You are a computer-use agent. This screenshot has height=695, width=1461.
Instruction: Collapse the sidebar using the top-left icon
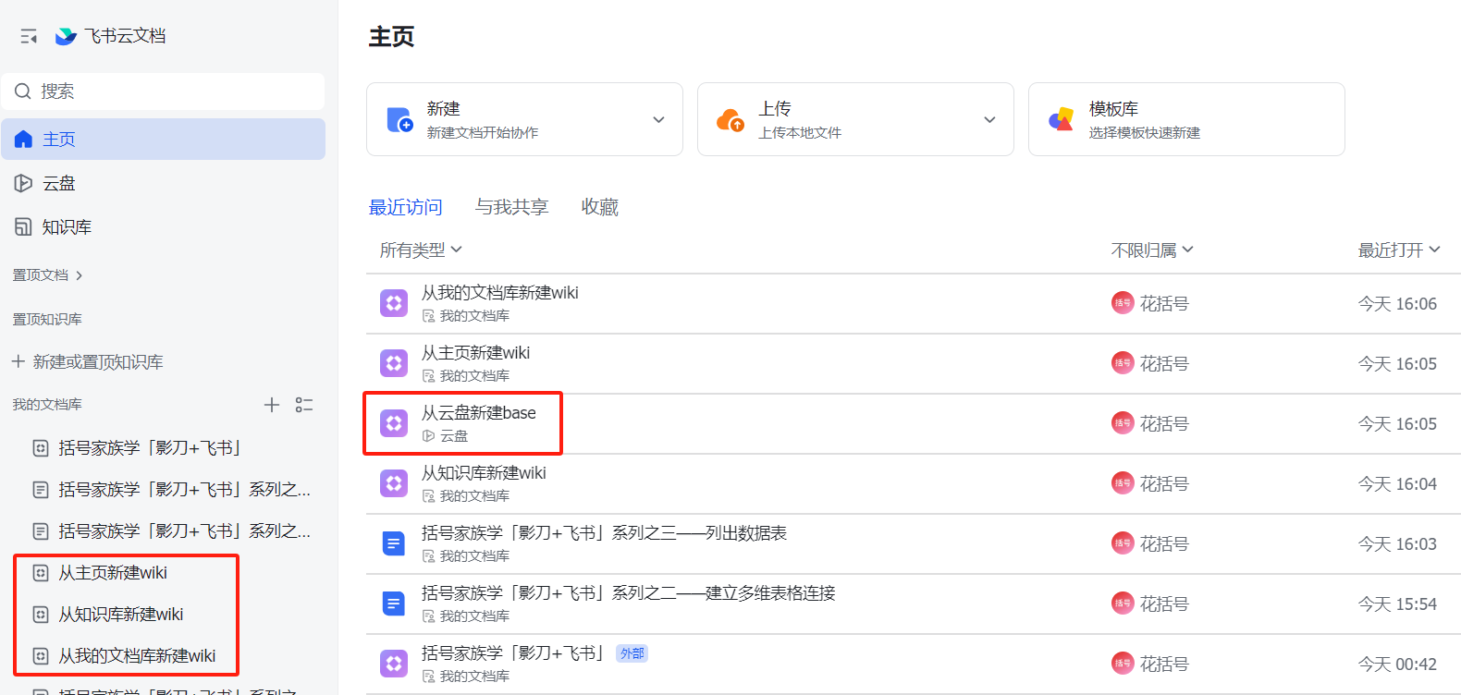[x=29, y=36]
